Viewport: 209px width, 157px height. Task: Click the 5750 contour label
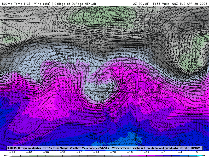[14, 87]
